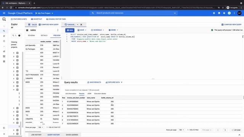244x137 pixels.
Task: Click the preview table vertical scrollbar
Action: (x=60, y=49)
